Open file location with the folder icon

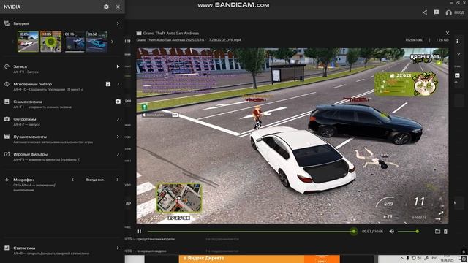click(x=437, y=232)
